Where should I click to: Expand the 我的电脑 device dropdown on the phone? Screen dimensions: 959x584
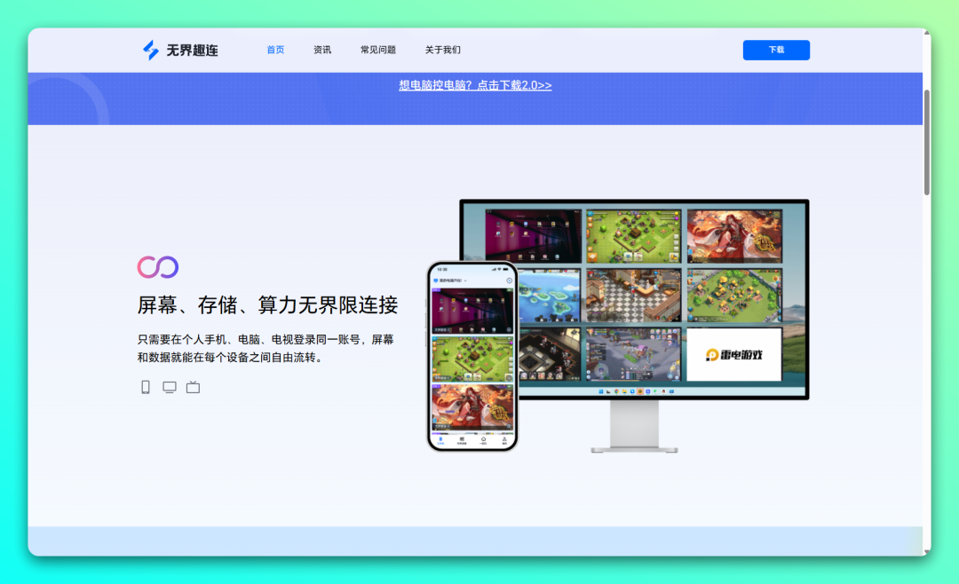point(451,280)
